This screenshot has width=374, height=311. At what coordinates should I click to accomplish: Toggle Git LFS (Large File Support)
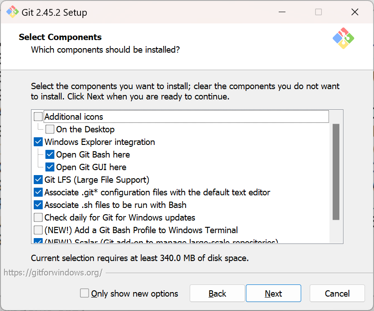click(39, 180)
